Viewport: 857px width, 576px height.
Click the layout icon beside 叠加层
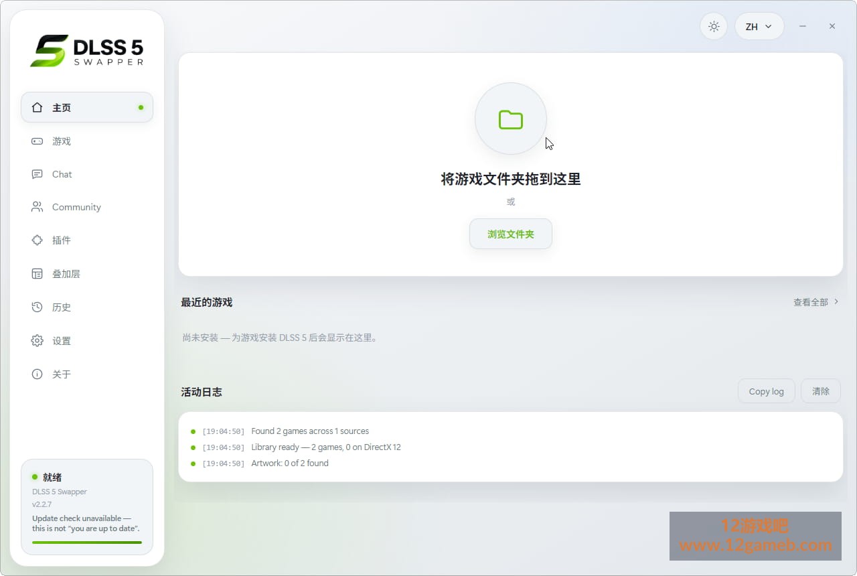[x=37, y=274]
